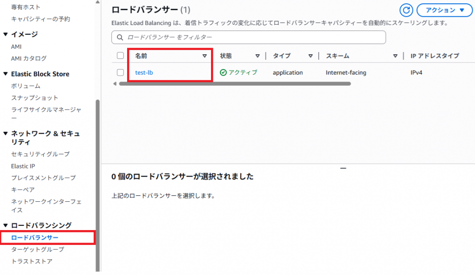Click the green active status check icon

coord(224,72)
